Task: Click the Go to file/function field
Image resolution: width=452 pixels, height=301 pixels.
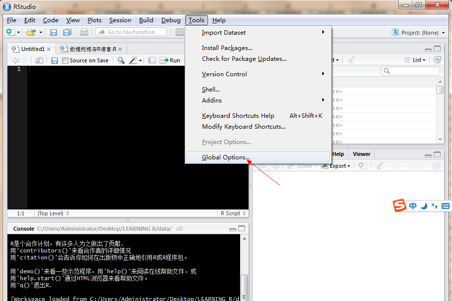Action: [x=131, y=32]
